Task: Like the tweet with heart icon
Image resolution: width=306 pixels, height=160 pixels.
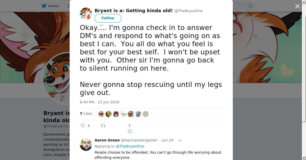Action: point(130,132)
